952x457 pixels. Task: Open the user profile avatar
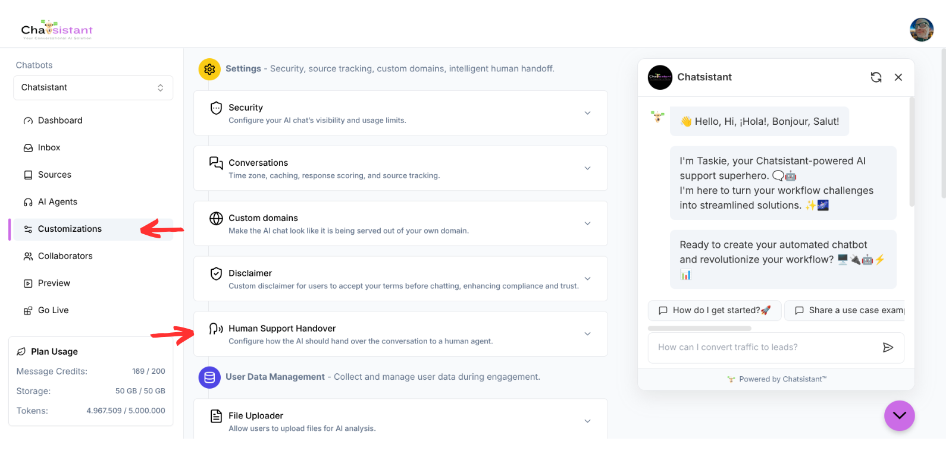click(921, 30)
